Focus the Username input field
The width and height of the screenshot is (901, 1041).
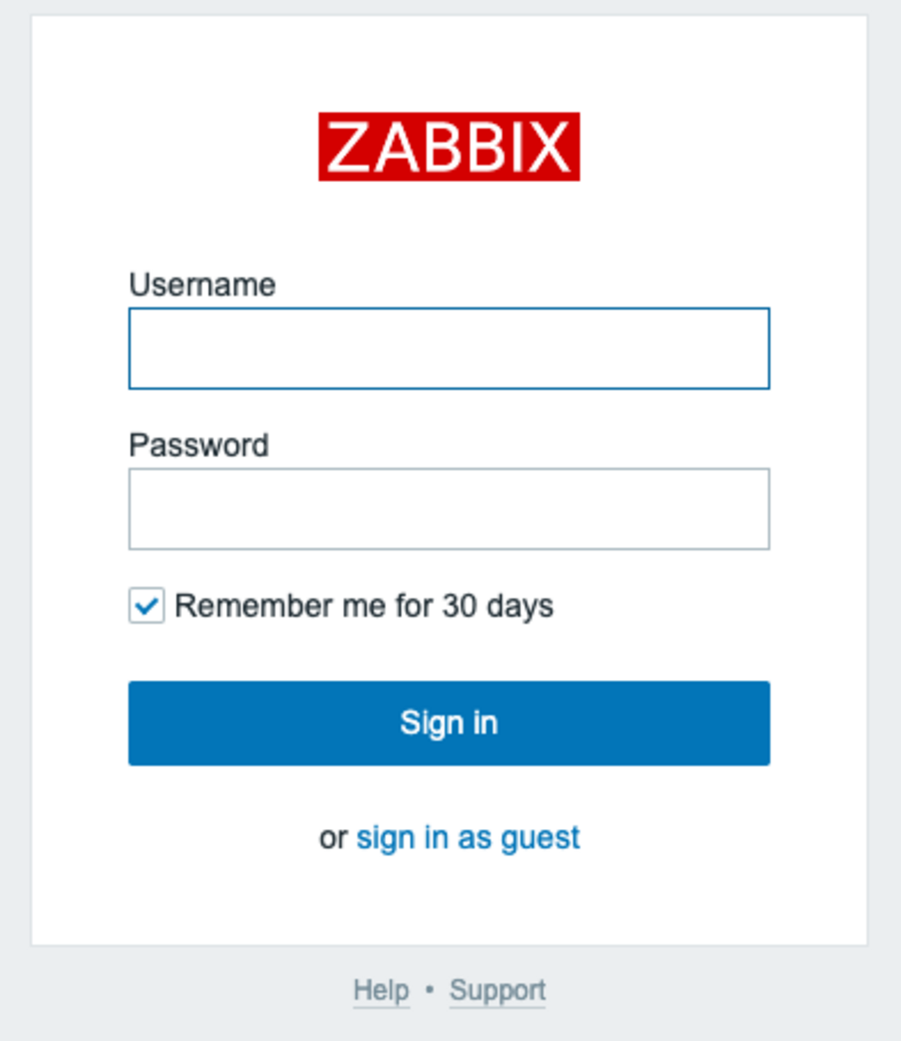click(449, 348)
